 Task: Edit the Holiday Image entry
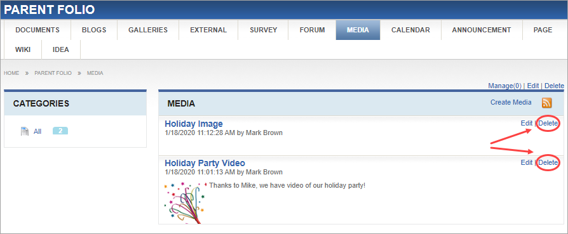point(526,123)
